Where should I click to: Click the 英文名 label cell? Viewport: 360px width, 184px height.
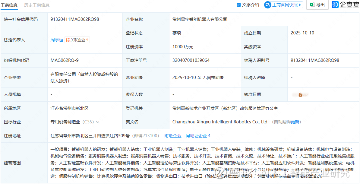click(146, 122)
